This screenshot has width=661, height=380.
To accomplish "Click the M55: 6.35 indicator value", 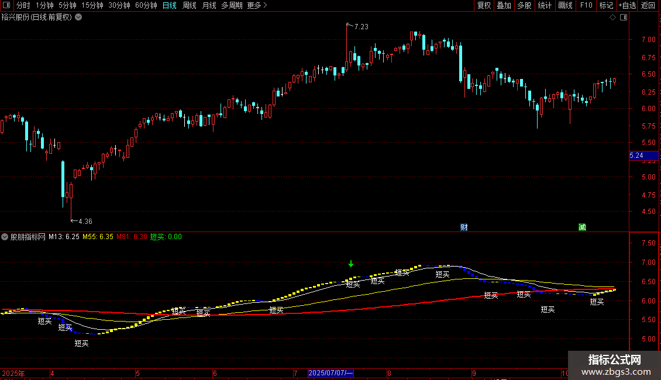I will pos(98,237).
